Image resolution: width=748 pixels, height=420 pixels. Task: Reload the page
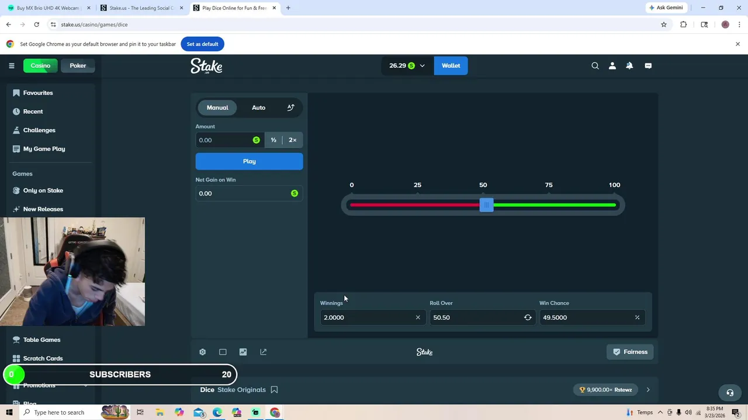pos(36,24)
